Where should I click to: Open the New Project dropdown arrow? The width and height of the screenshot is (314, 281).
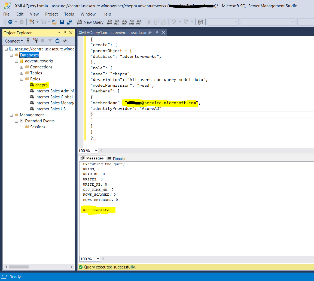point(37,22)
